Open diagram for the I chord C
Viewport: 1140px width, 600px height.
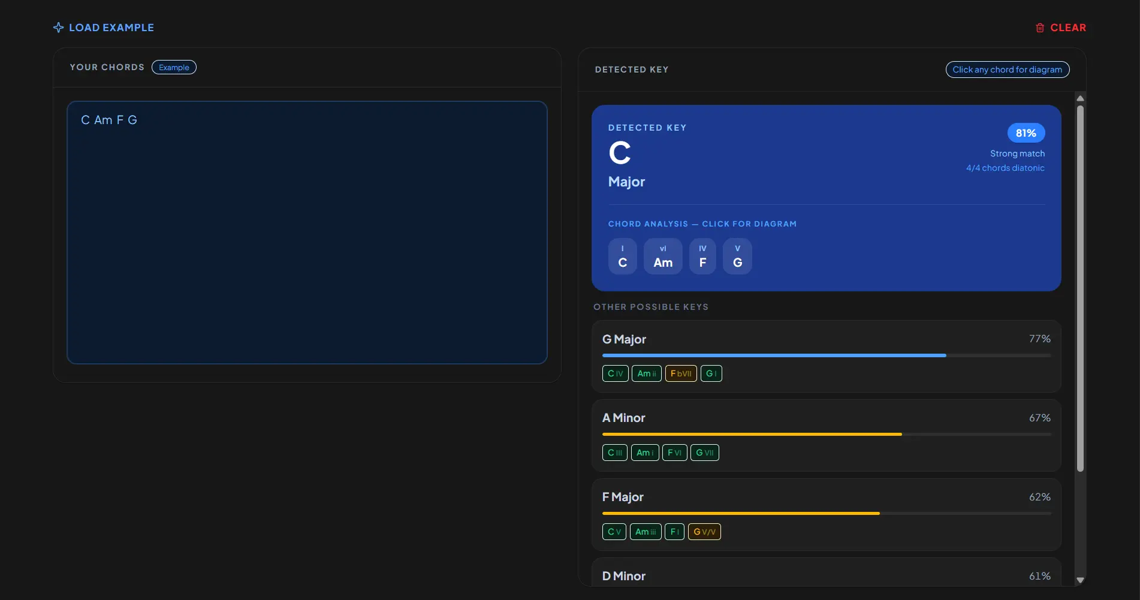pyautogui.click(x=622, y=257)
